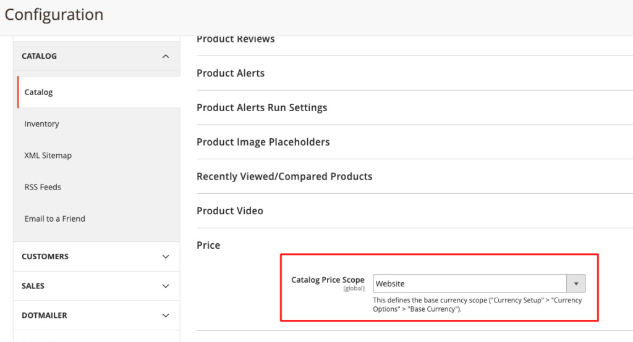Select the Catalog sidebar tab

point(38,92)
